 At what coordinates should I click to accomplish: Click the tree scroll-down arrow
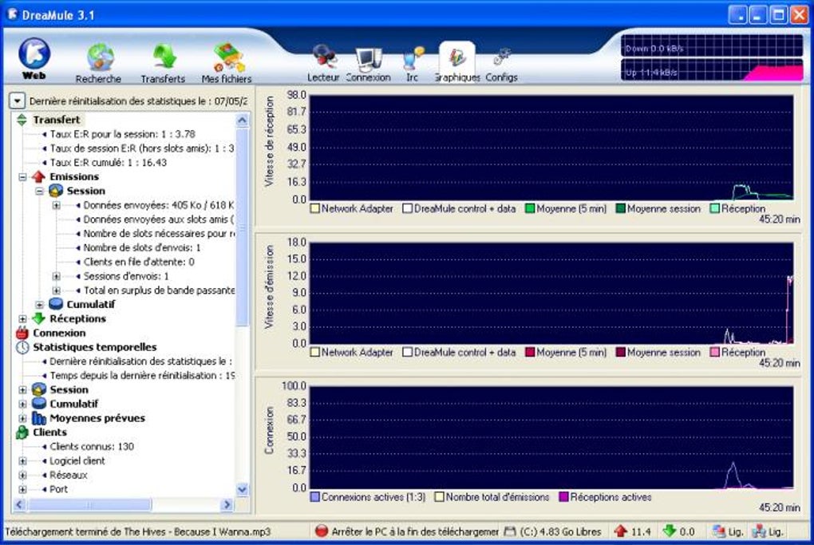click(242, 489)
